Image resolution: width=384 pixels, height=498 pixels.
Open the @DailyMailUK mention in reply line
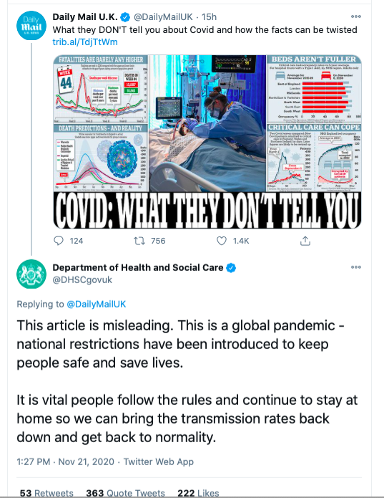97,304
